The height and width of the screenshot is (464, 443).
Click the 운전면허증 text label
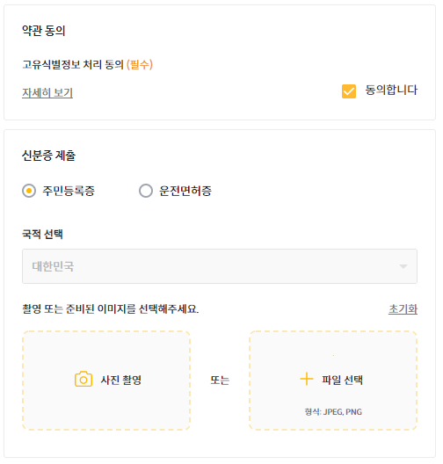[x=185, y=191]
